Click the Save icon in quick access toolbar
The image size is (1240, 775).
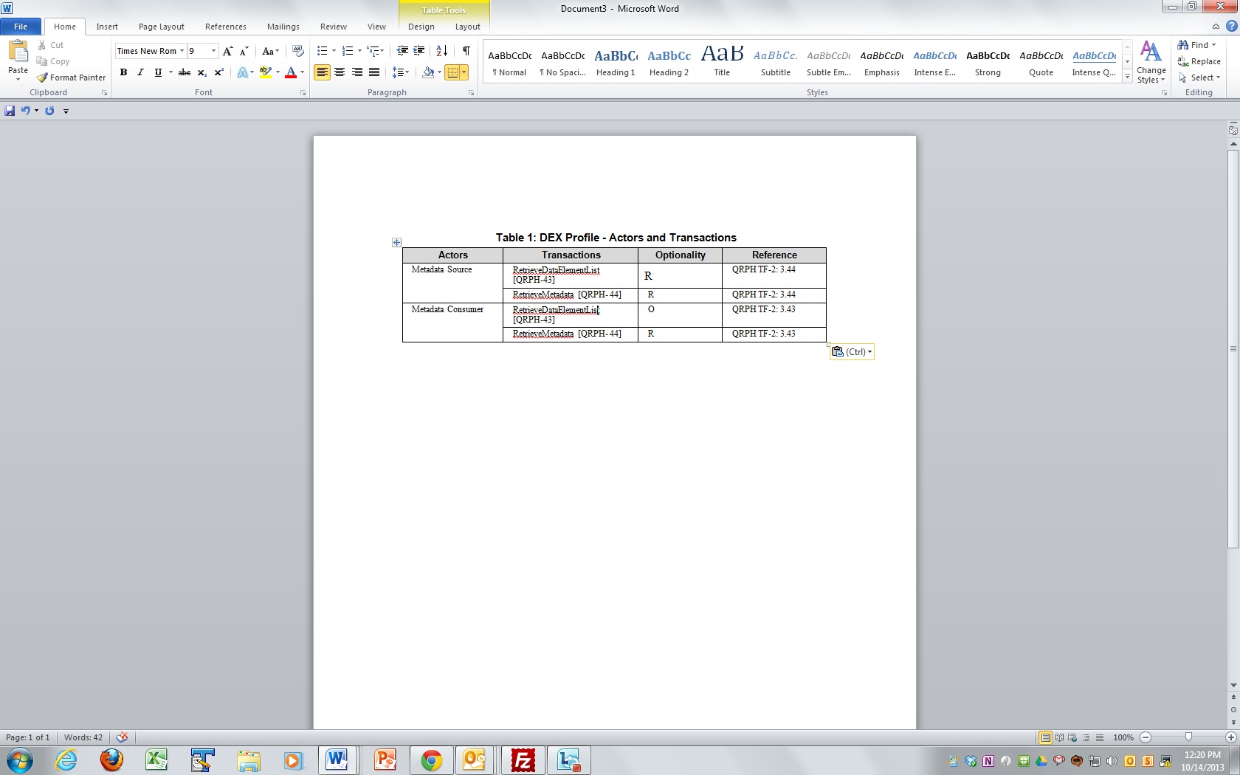point(10,111)
